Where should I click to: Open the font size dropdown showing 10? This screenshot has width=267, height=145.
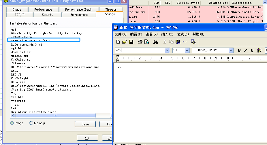point(187,50)
